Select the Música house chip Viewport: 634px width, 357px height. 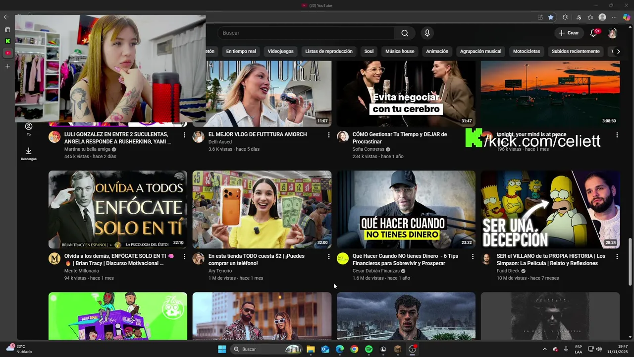pos(400,51)
